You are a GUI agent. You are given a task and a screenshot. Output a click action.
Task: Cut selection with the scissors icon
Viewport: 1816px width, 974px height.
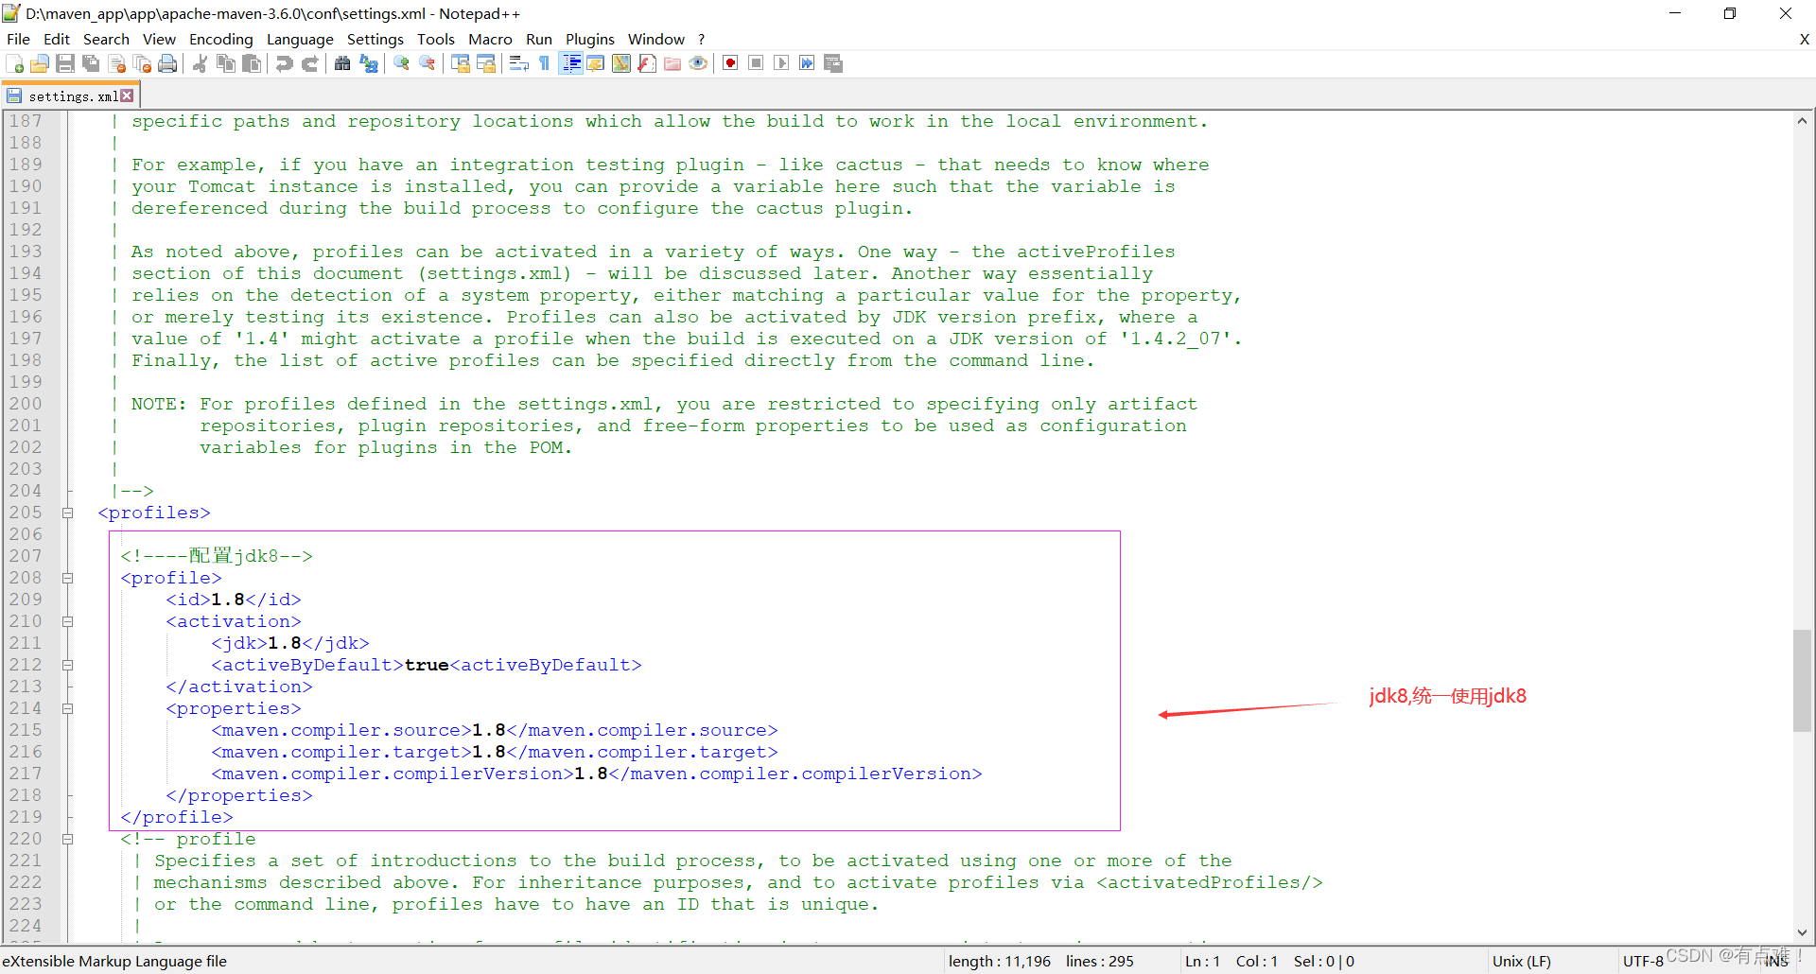pyautogui.click(x=201, y=63)
